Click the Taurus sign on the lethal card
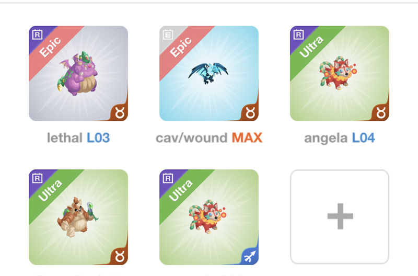The height and width of the screenshot is (276, 418). pyautogui.click(x=120, y=113)
